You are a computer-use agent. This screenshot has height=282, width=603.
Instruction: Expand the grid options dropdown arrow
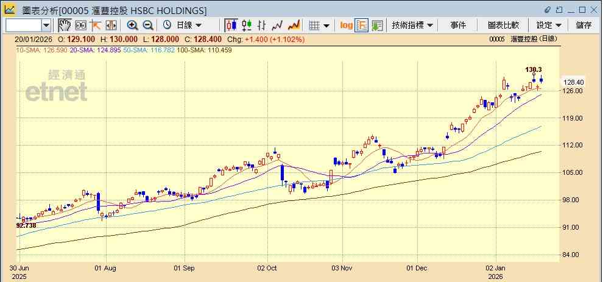point(326,26)
